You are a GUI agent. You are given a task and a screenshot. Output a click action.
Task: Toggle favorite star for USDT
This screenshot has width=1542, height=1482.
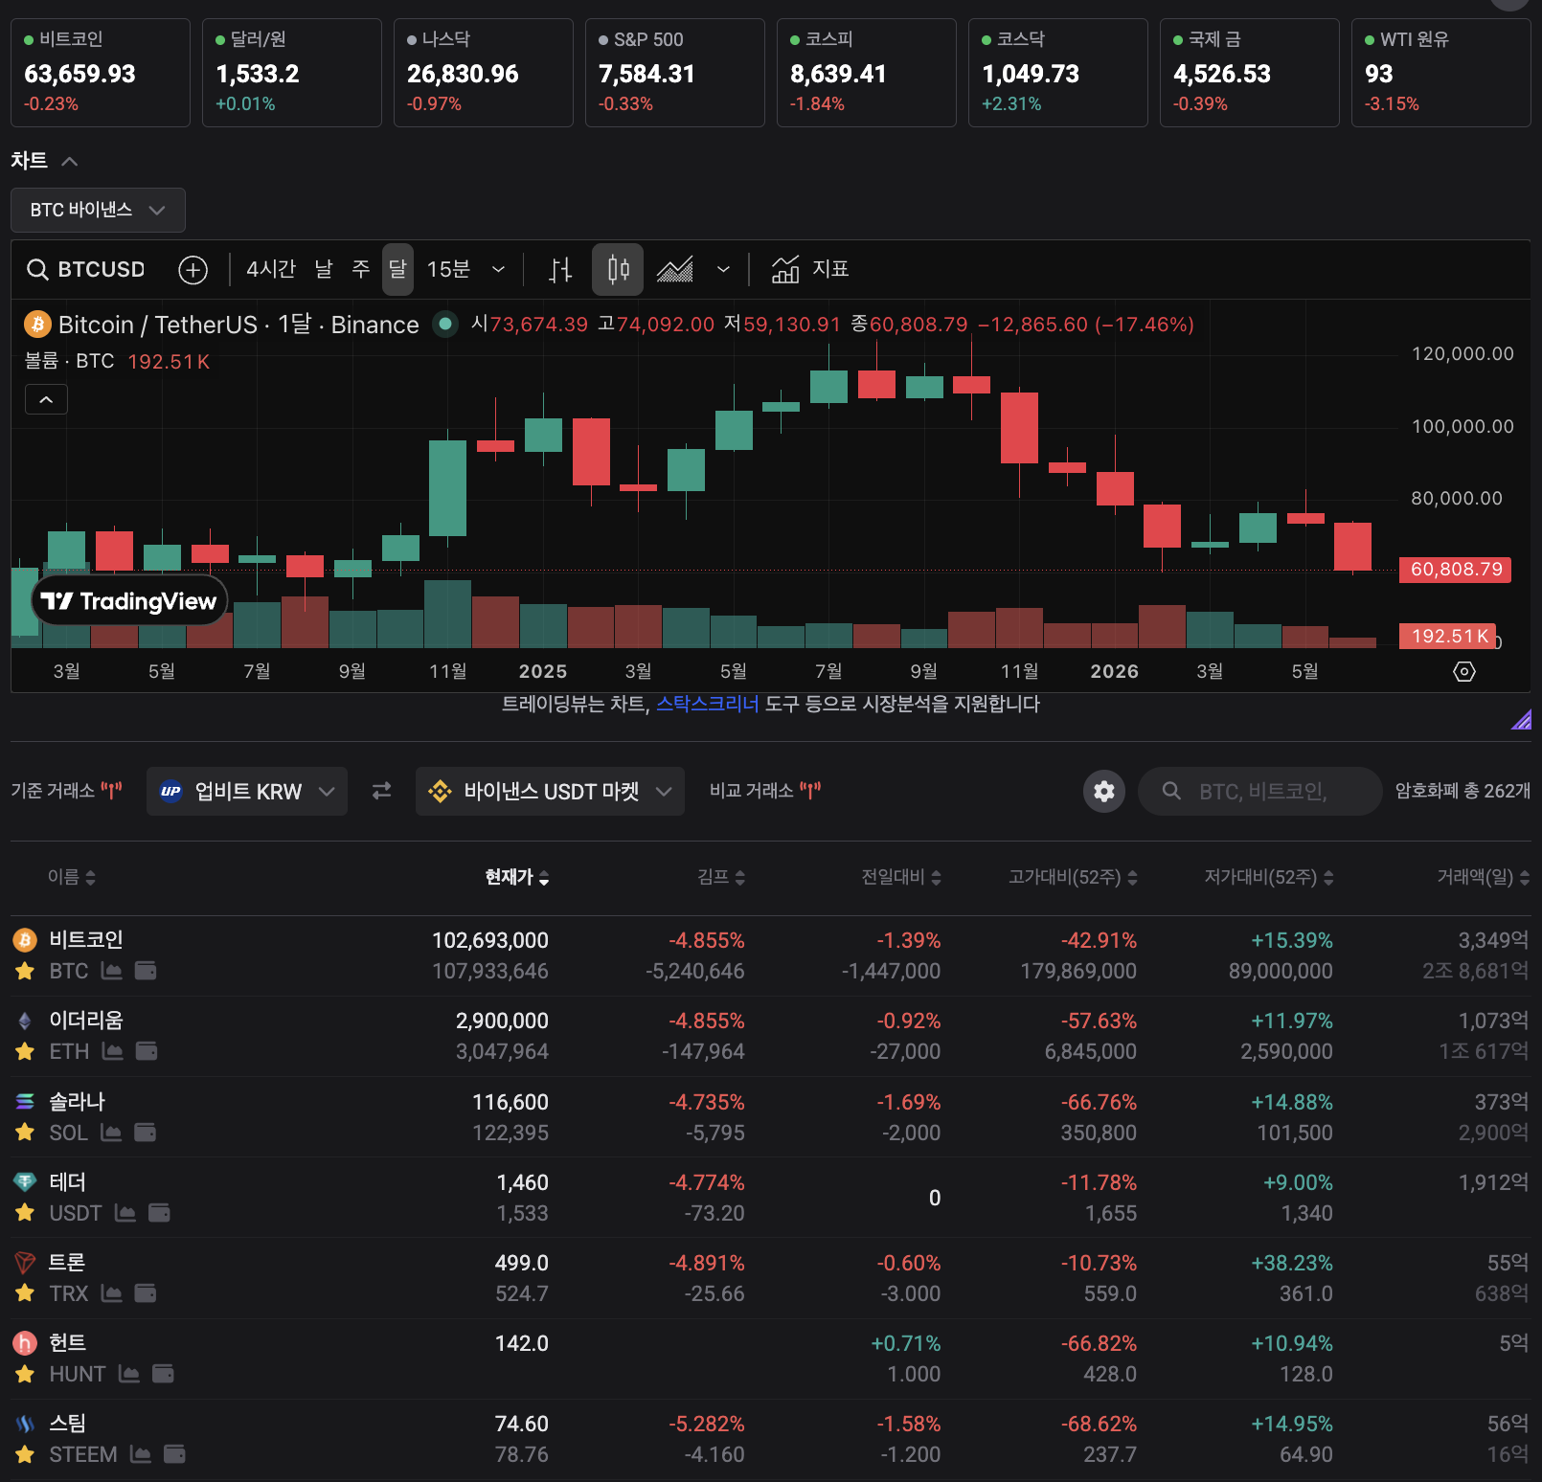pos(25,1213)
